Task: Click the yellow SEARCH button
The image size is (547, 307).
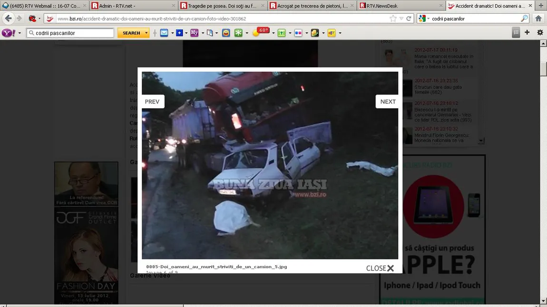Action: click(131, 33)
